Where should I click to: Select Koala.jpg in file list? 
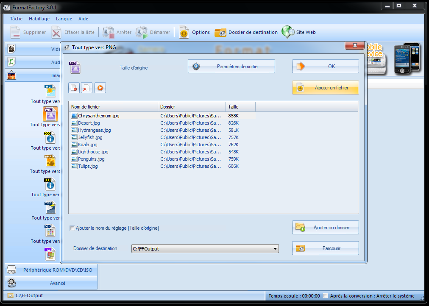click(x=88, y=145)
